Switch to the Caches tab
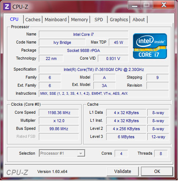 tap(33, 20)
